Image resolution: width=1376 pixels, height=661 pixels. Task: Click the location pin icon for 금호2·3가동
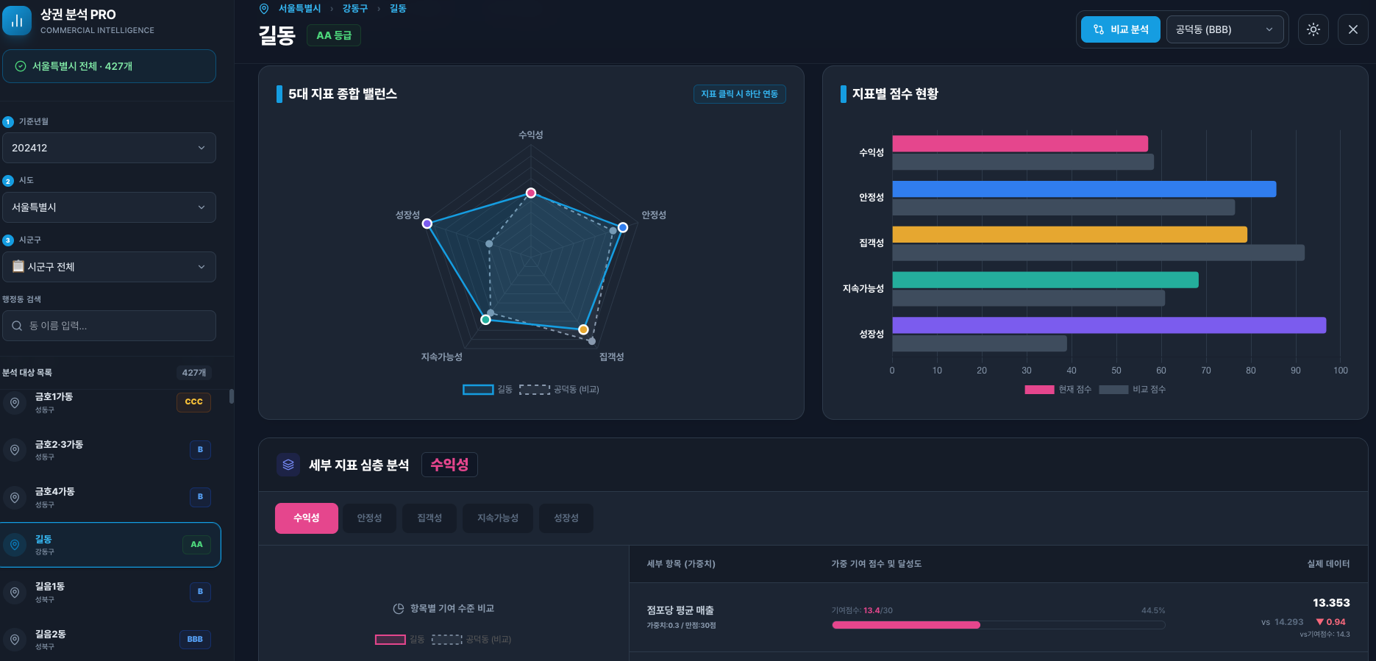point(14,450)
